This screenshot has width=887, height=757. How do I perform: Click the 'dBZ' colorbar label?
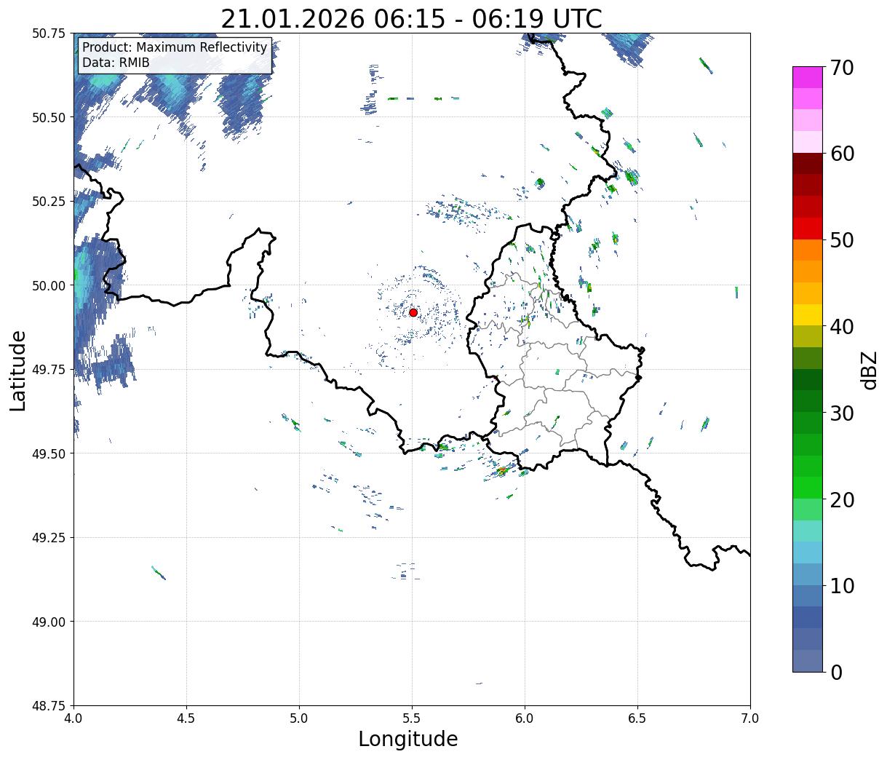pyautogui.click(x=870, y=369)
